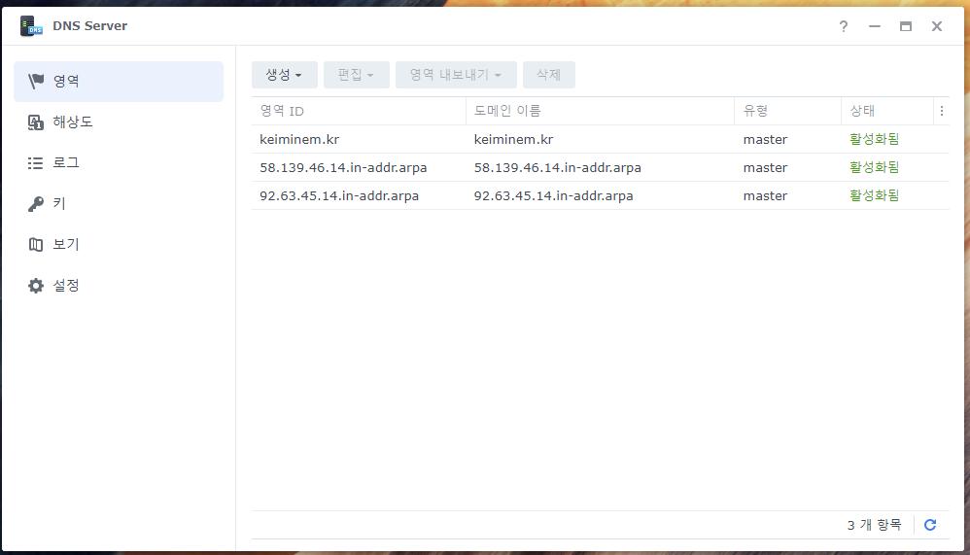This screenshot has width=970, height=555.
Task: Click the gear icon for 설정
Action: 36,286
